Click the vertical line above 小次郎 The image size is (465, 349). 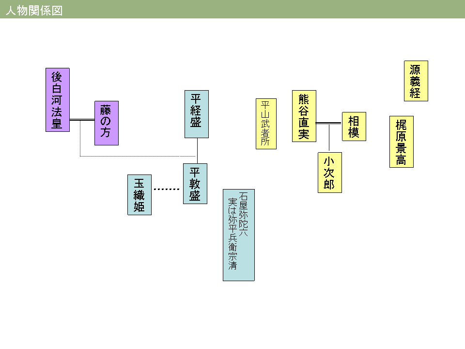click(x=329, y=138)
